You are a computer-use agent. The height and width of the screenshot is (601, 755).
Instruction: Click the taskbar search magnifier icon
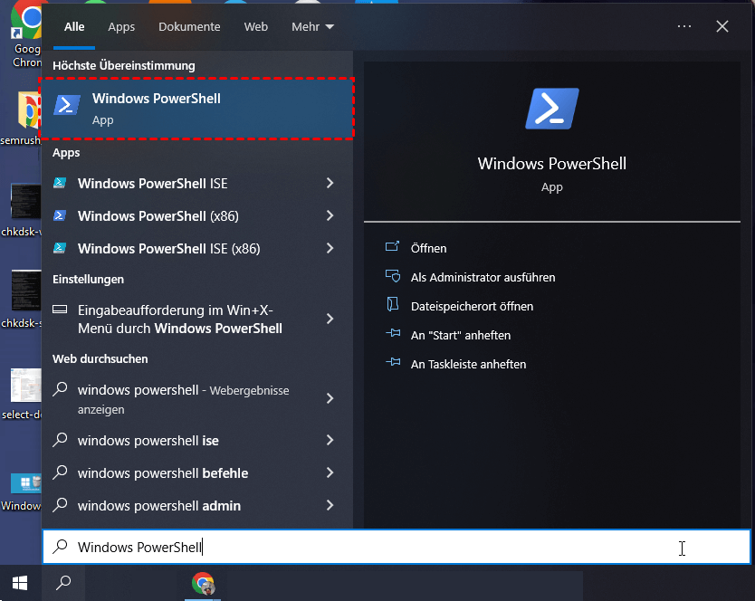click(x=63, y=583)
